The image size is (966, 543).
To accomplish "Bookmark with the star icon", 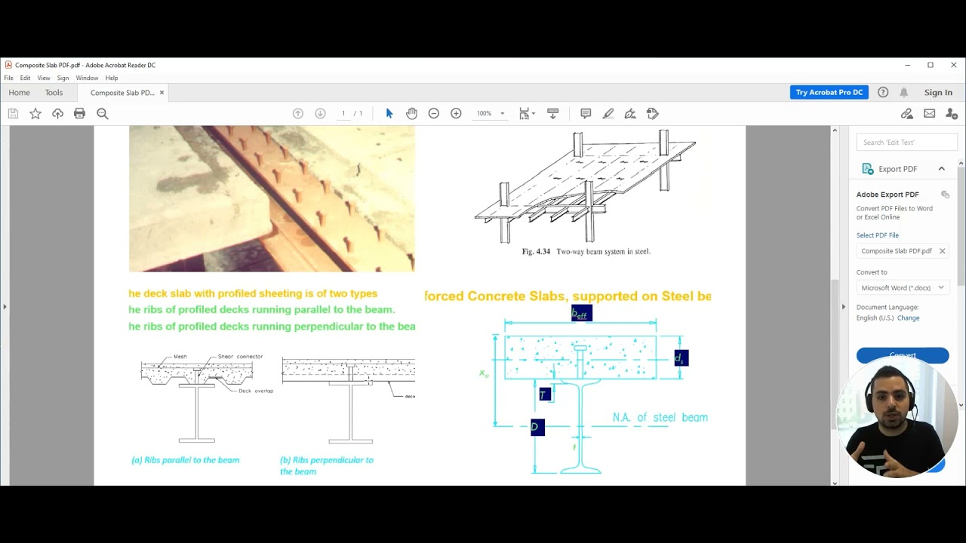I will (x=35, y=113).
